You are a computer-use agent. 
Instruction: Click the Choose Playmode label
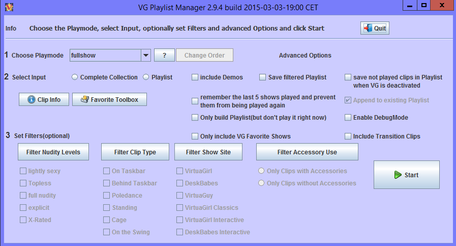coord(38,56)
